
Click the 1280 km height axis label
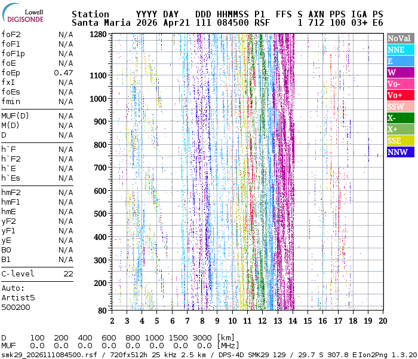point(98,34)
